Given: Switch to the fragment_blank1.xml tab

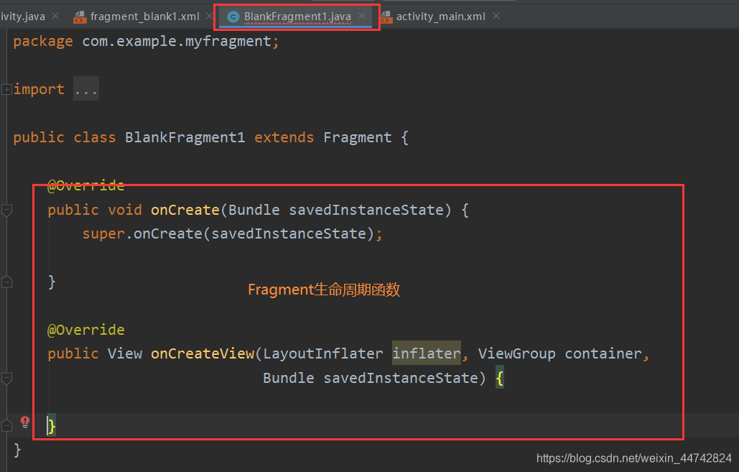Looking at the screenshot, I should coord(144,17).
